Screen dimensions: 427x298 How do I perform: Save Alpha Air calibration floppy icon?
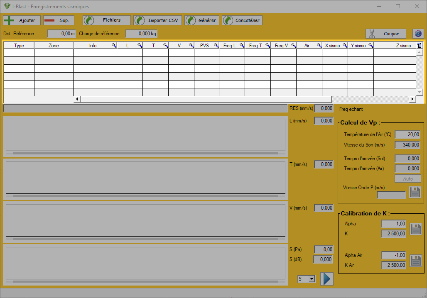click(415, 261)
